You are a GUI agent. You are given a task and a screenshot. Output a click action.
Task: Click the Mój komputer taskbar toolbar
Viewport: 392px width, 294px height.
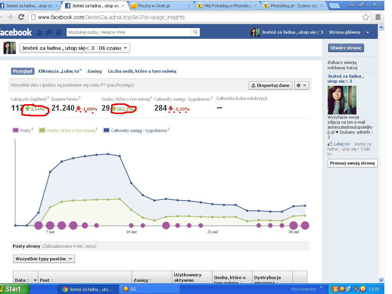[304, 289]
